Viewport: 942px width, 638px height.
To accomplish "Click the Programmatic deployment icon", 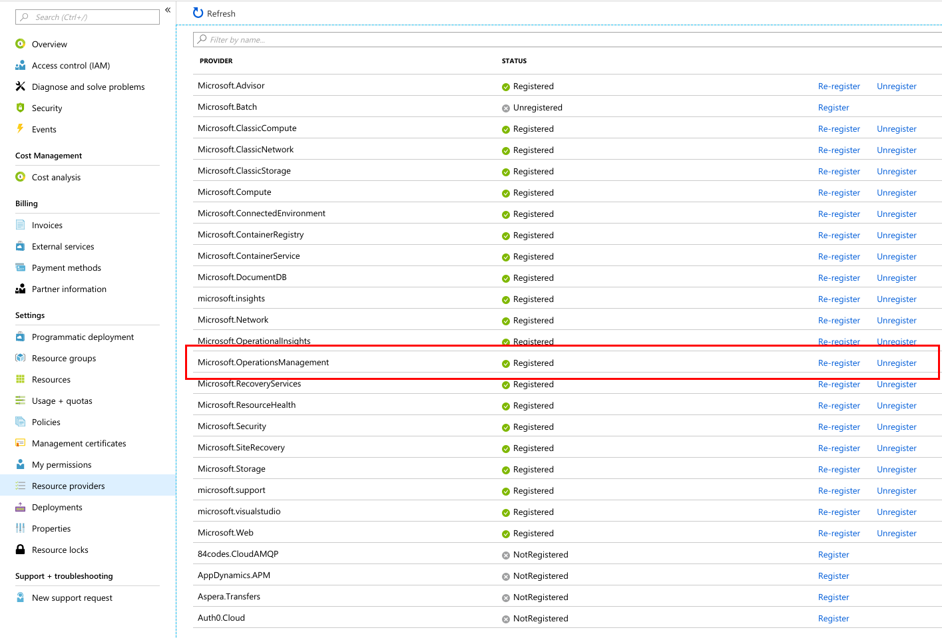I will pos(20,337).
